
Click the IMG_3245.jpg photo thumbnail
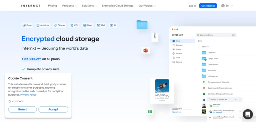pos(162,86)
